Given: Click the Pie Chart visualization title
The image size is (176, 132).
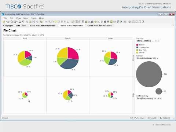Looking at the screenshot, I should [x=10, y=30].
